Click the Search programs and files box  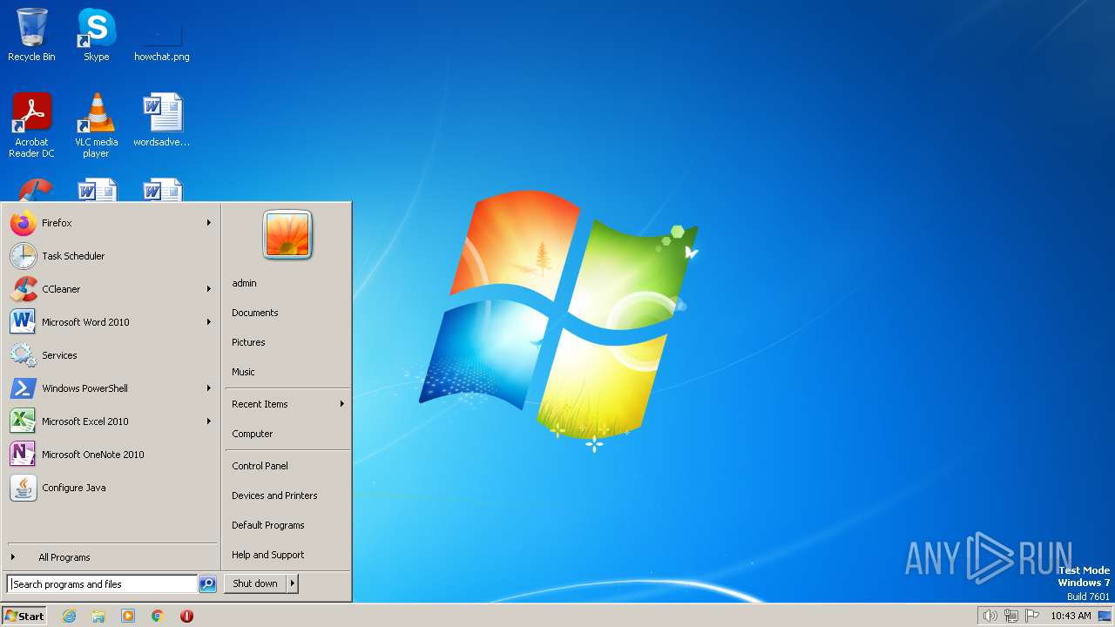coord(102,584)
